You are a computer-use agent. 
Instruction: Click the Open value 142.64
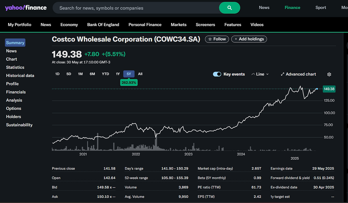110,178
